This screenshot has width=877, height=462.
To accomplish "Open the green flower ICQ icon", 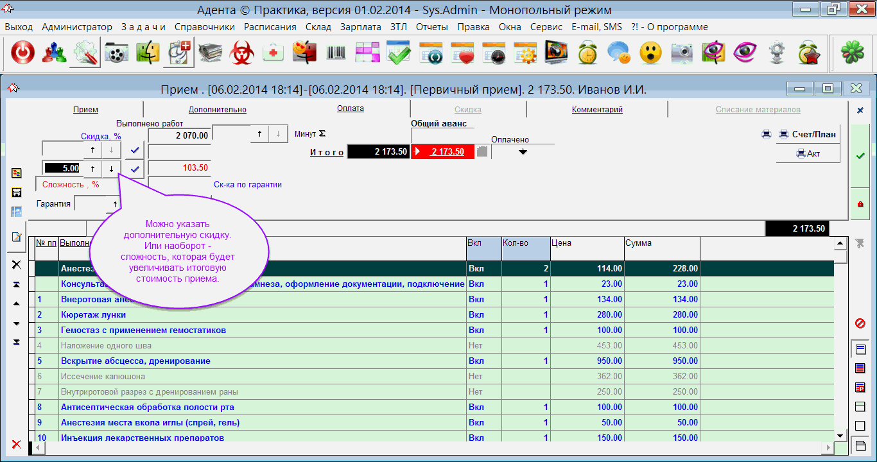I will click(852, 53).
